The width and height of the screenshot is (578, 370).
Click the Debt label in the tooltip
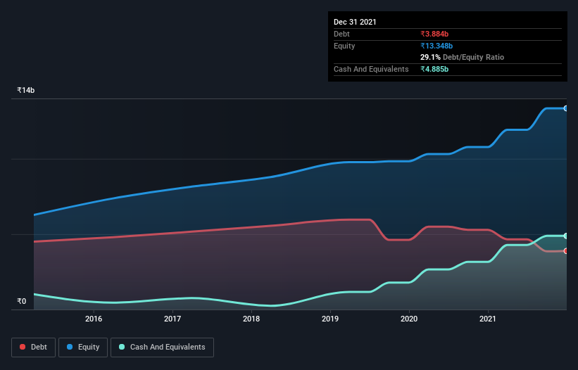tap(341, 34)
